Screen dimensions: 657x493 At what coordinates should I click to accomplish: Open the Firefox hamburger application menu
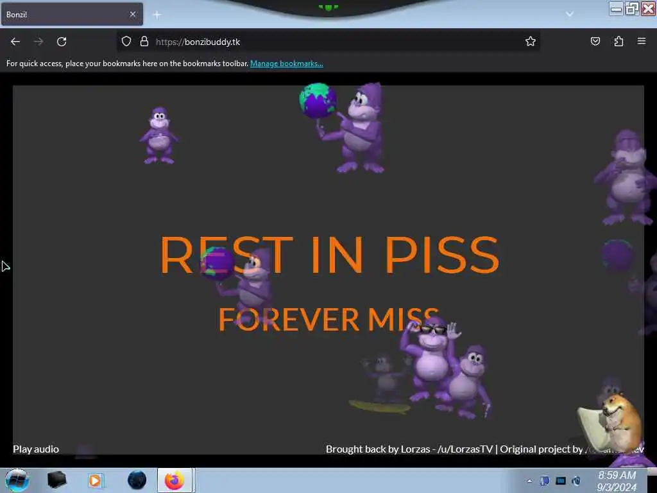click(x=642, y=41)
